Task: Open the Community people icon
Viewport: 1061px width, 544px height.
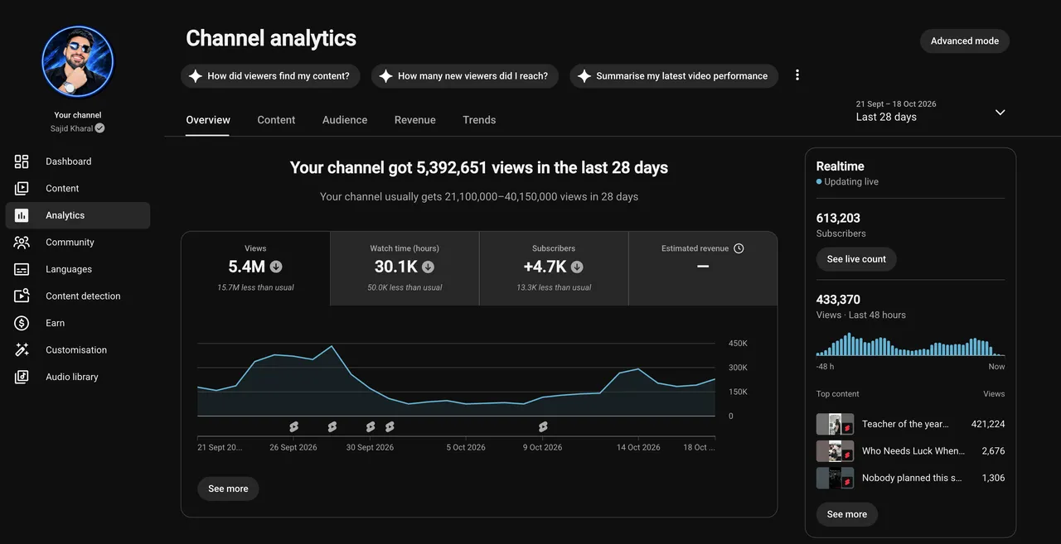Action: pyautogui.click(x=22, y=242)
